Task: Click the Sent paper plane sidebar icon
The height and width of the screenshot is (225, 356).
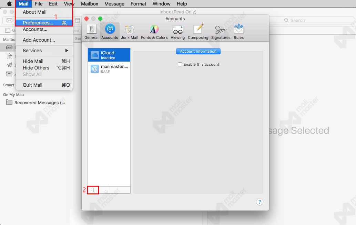Action: pyautogui.click(x=9, y=65)
